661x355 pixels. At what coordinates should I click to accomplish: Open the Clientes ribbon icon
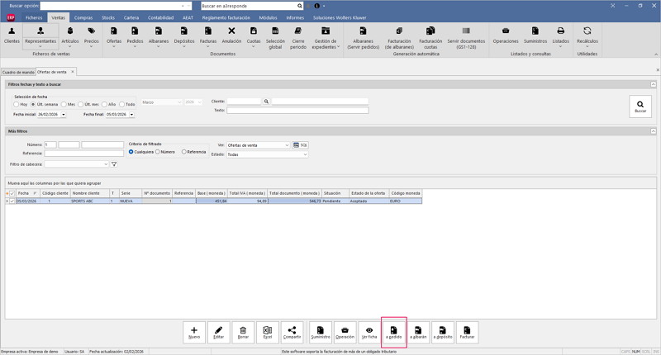click(12, 35)
